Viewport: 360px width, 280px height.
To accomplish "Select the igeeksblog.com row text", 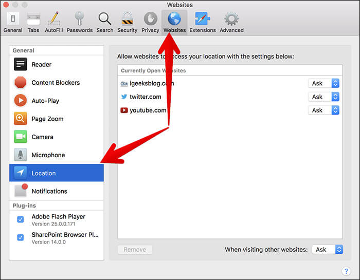I will [152, 83].
